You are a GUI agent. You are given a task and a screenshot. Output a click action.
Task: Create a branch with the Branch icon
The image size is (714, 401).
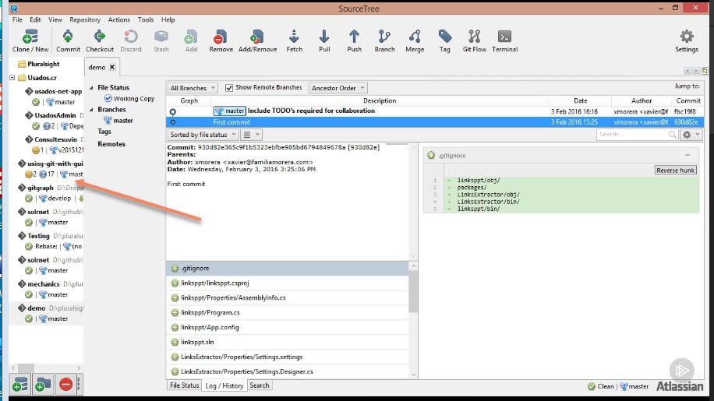tap(385, 40)
